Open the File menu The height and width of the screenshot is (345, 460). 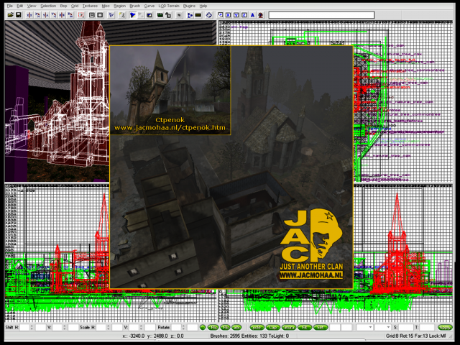coord(9,6)
